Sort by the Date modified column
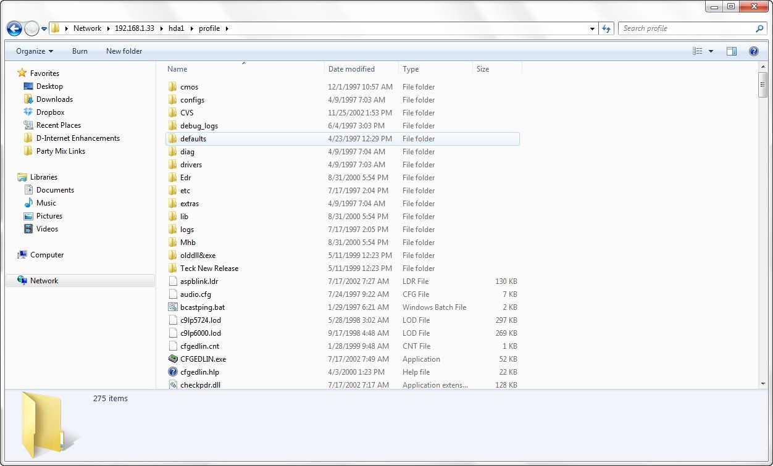 (351, 69)
